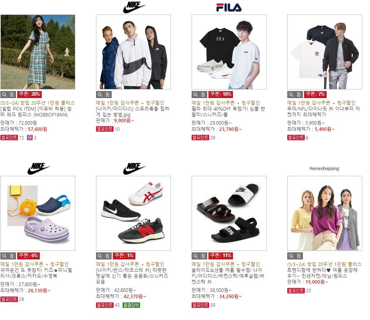Click the magnifier icon under the sandals image

click(x=196, y=256)
